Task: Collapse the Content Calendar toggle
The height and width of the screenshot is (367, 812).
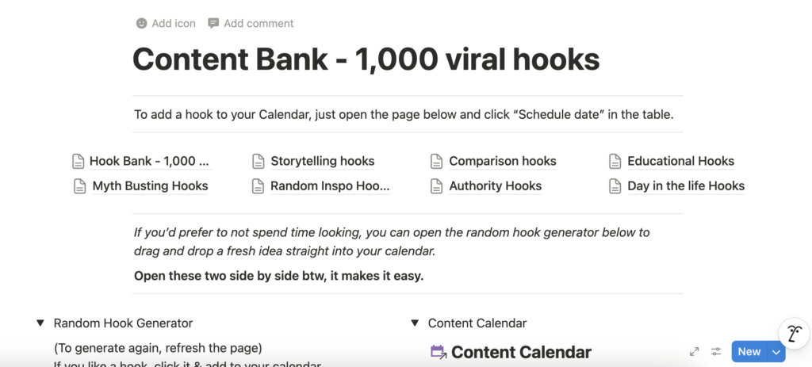Action: (414, 323)
